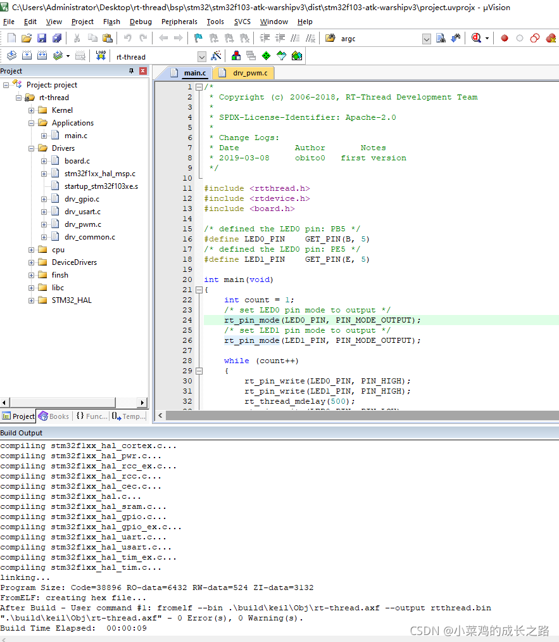Click the Find document icon beside argc box
The height and width of the screenshot is (642, 559).
(441, 38)
